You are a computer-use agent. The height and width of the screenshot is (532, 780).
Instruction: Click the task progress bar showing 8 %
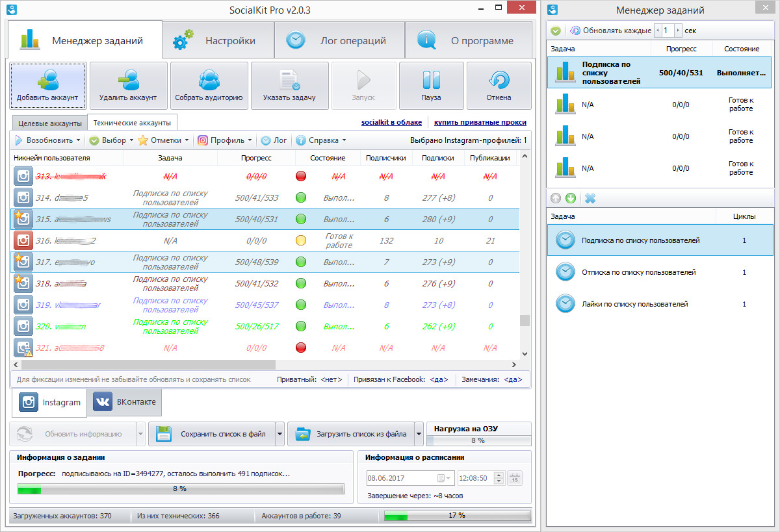[x=181, y=488]
